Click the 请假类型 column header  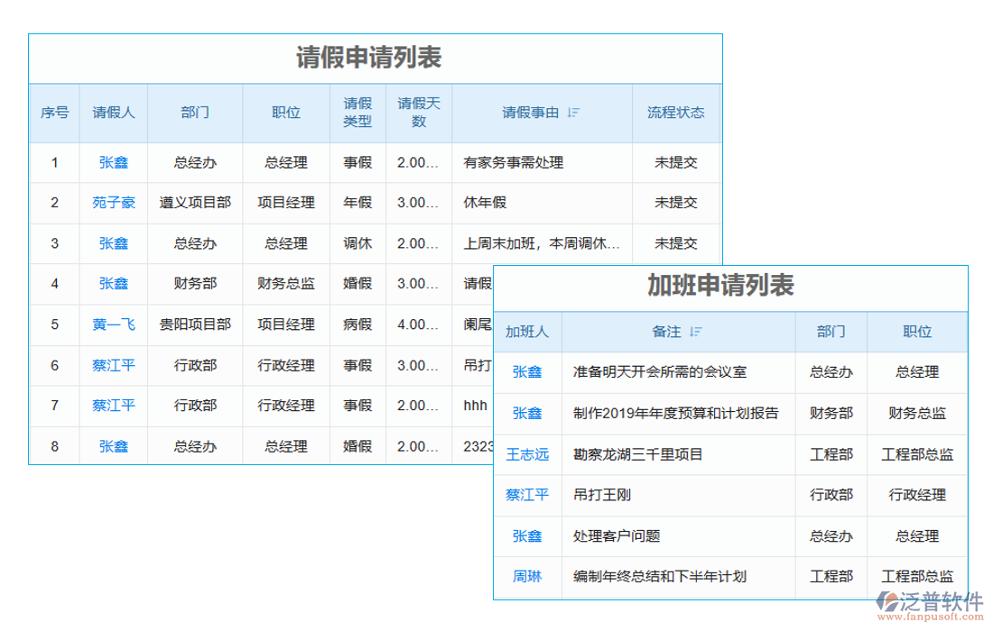tap(356, 112)
